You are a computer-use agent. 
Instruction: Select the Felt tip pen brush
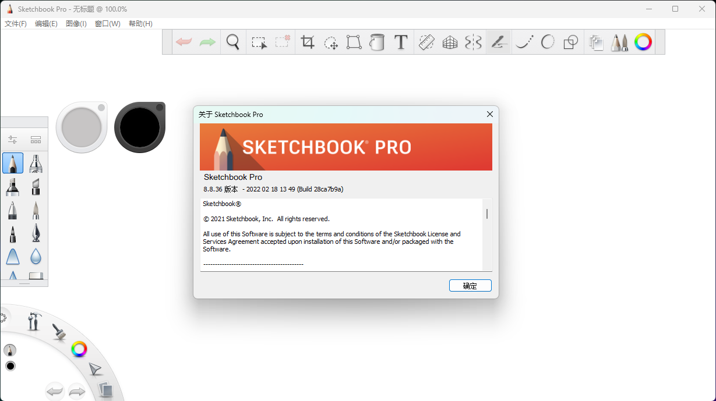pyautogui.click(x=13, y=233)
